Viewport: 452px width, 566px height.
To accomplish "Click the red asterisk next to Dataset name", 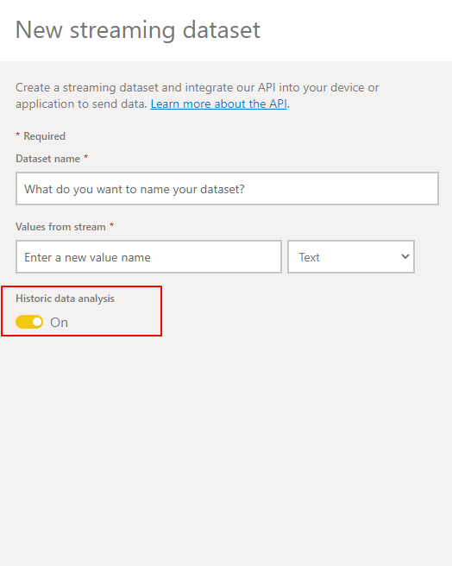I will coord(86,157).
